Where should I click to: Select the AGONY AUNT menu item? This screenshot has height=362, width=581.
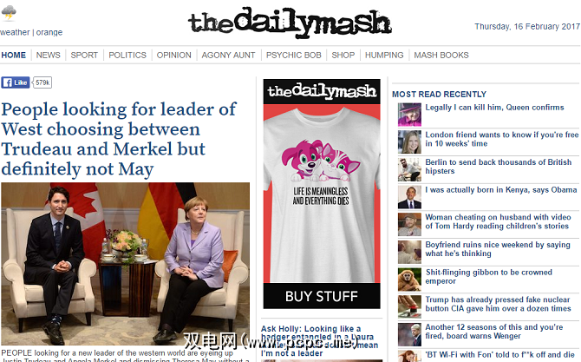(x=228, y=56)
